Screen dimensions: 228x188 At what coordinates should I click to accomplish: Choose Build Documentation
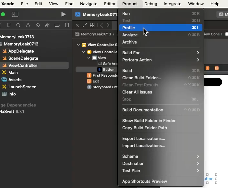(161, 110)
